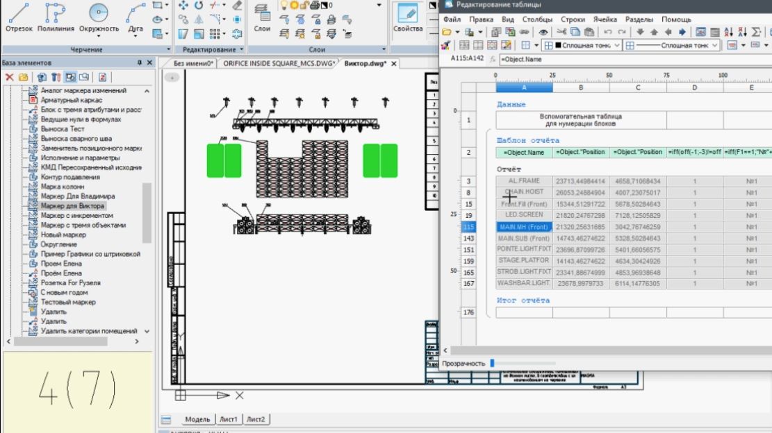Open the Разделы menu
This screenshot has width=772, height=433.
(639, 19)
